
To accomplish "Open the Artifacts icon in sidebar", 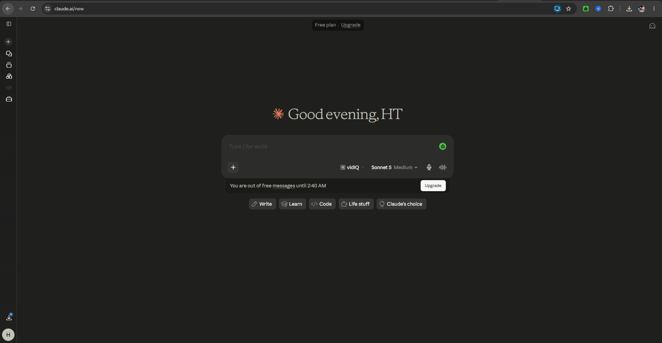I will (9, 76).
